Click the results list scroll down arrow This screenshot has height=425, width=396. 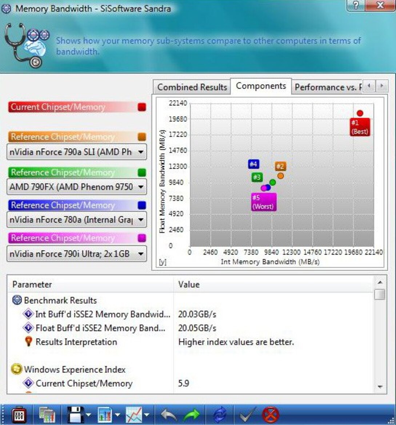point(380,387)
